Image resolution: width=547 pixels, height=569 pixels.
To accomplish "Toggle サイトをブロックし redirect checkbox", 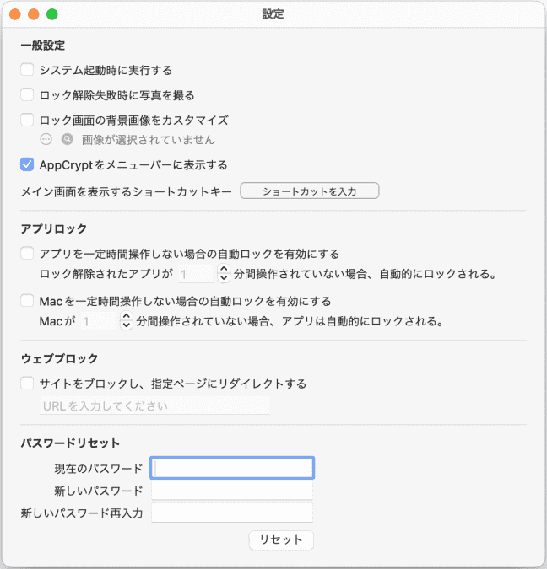I will [x=27, y=384].
